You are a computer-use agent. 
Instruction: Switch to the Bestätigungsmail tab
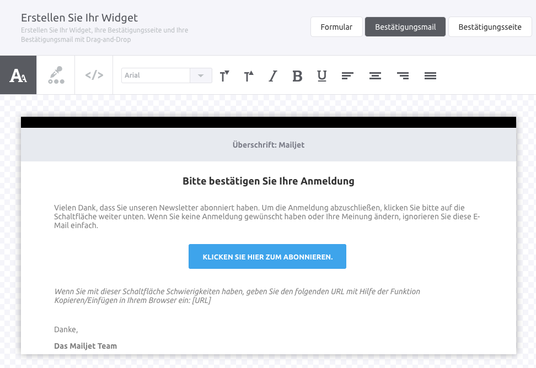(405, 26)
